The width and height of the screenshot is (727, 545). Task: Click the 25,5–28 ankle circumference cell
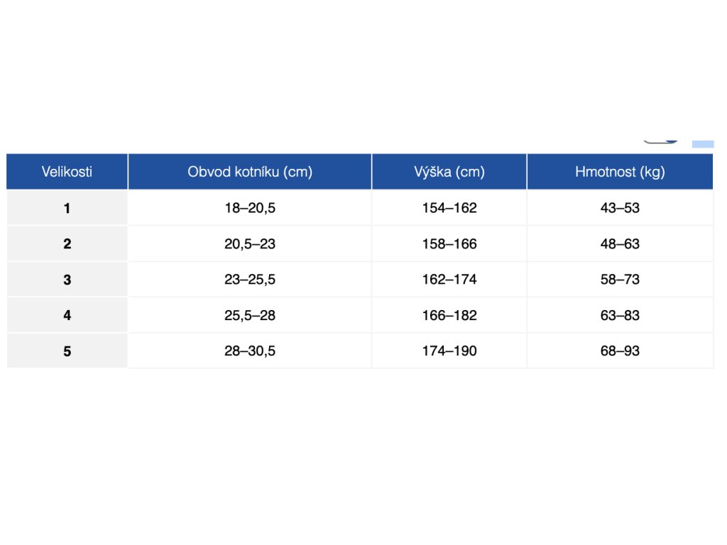coord(250,315)
